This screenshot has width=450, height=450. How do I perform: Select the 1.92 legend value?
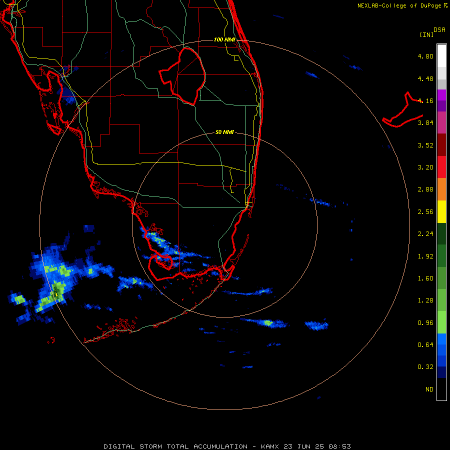point(425,256)
